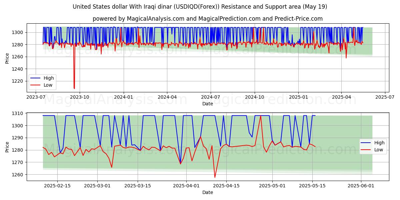Click 'Low' in top chart legend
This screenshot has width=400, height=200.
(x=48, y=85)
